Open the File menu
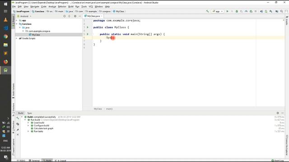Screen dimensions: 289x162 coord(14,7)
